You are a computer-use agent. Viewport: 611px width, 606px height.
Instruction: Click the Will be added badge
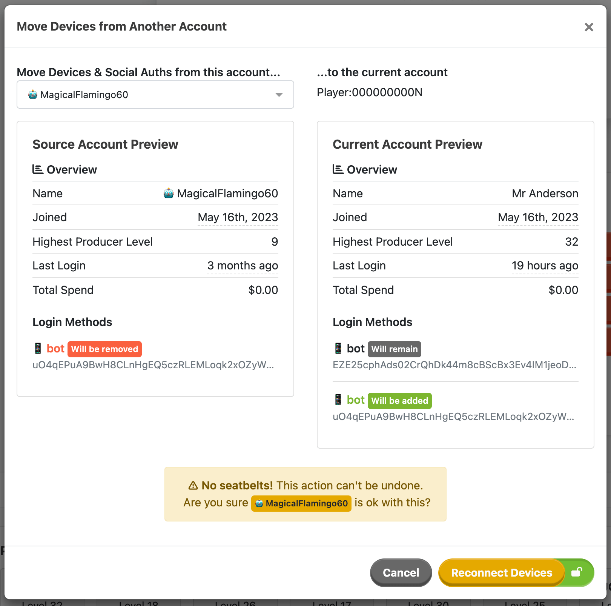(x=399, y=400)
